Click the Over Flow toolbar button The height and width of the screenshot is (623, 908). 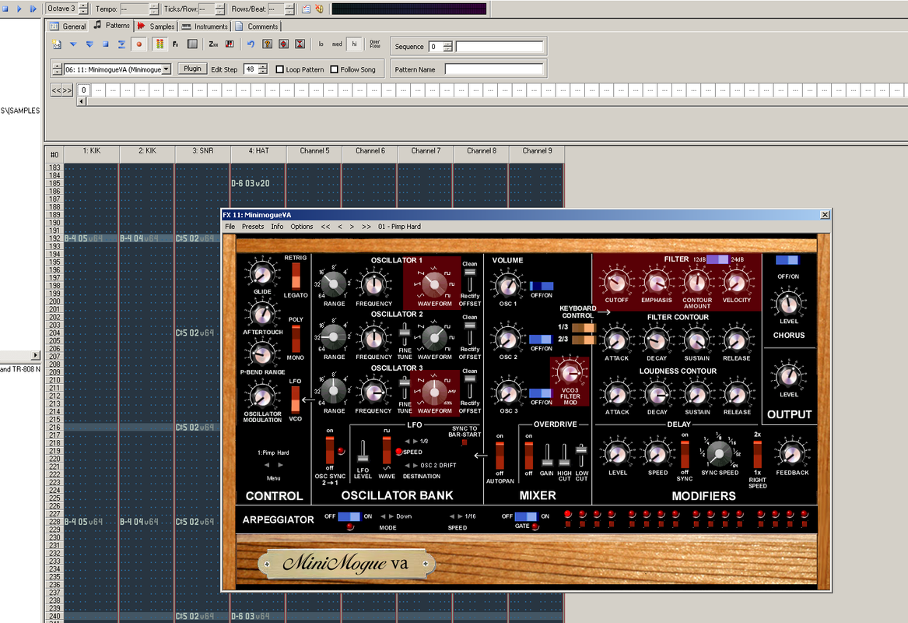coord(375,44)
